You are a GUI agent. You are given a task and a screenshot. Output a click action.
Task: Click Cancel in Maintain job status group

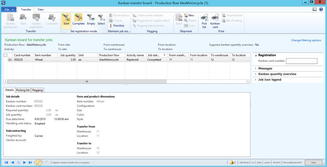click(115, 20)
